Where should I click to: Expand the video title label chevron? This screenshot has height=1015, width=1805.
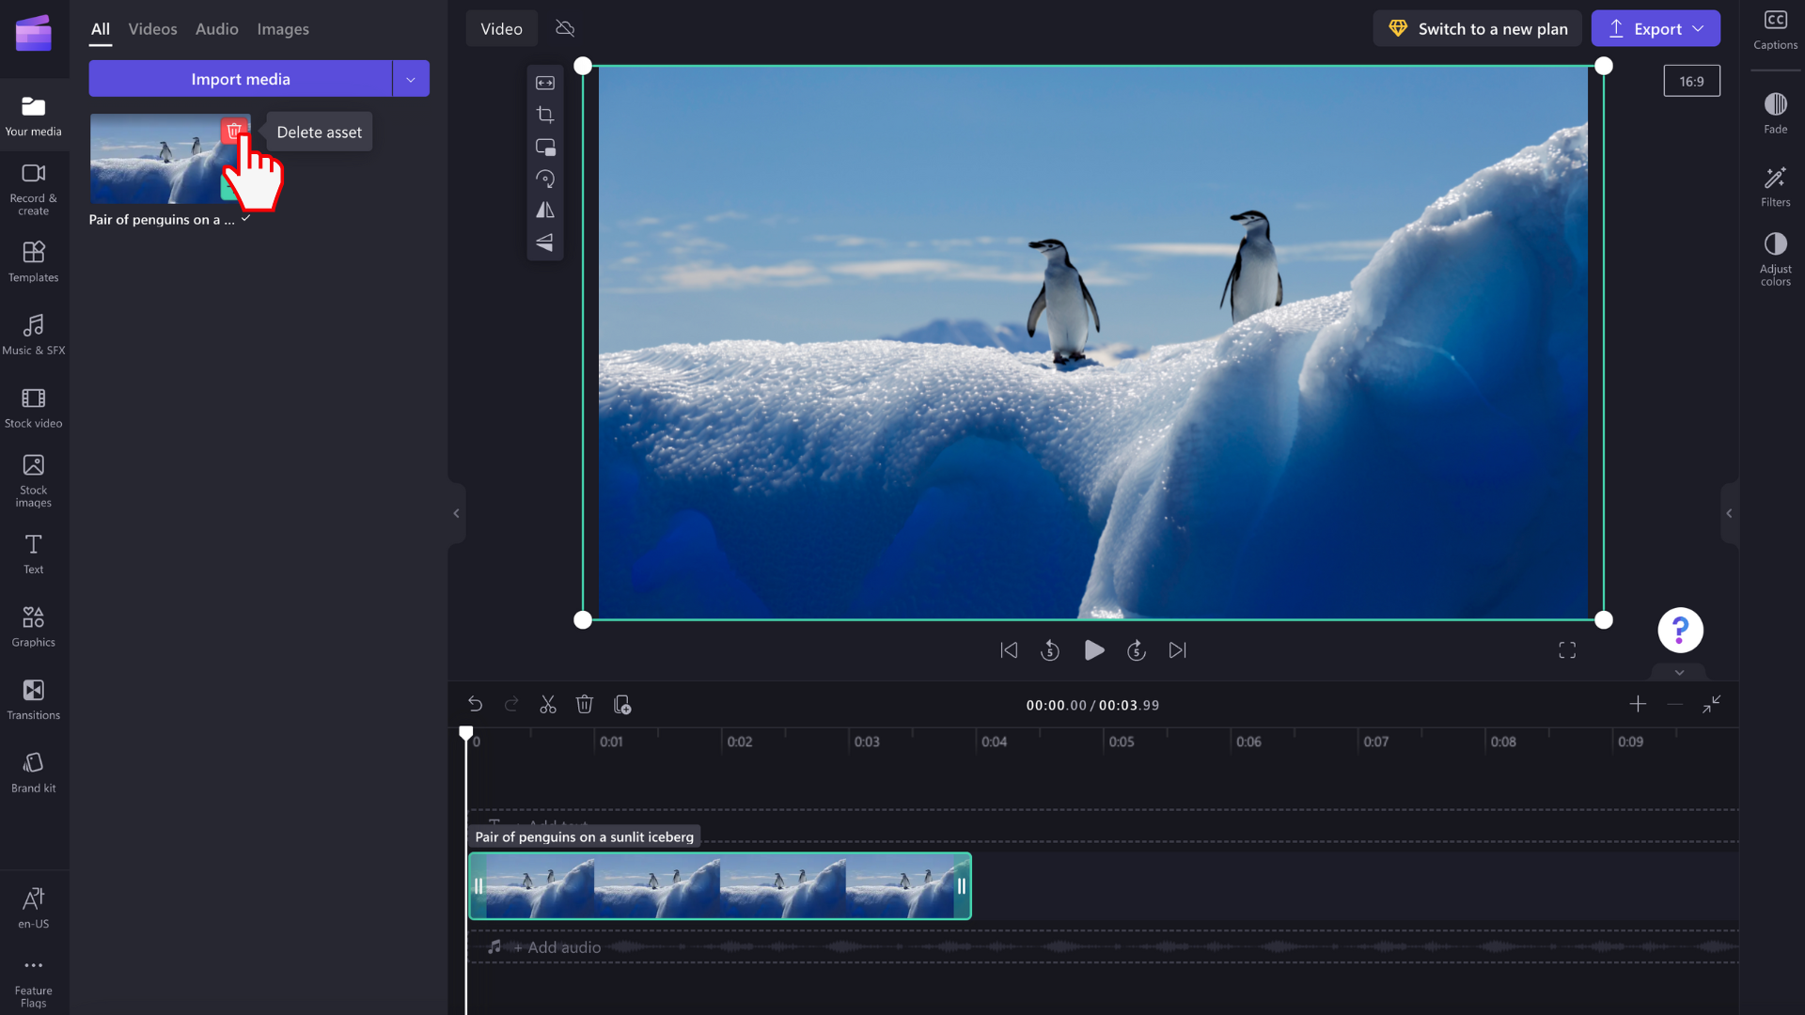pyautogui.click(x=243, y=219)
